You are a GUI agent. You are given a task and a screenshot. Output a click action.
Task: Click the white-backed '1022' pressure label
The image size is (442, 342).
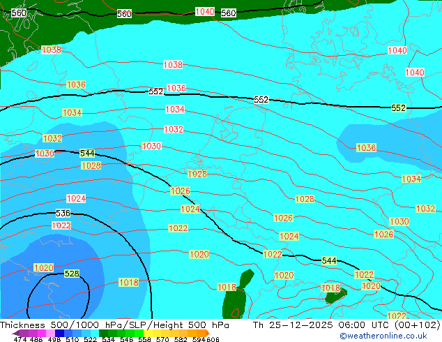pyautogui.click(x=61, y=225)
